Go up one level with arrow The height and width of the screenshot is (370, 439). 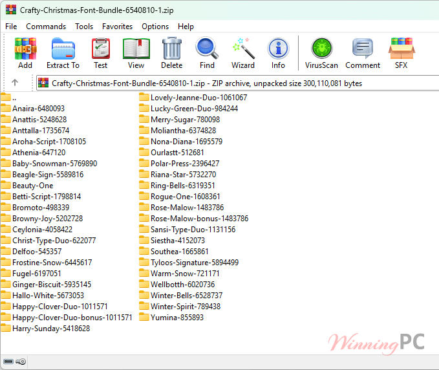pyautogui.click(x=15, y=82)
